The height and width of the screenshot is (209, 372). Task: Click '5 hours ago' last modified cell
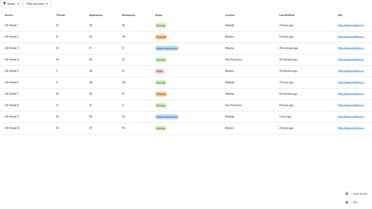point(286,37)
